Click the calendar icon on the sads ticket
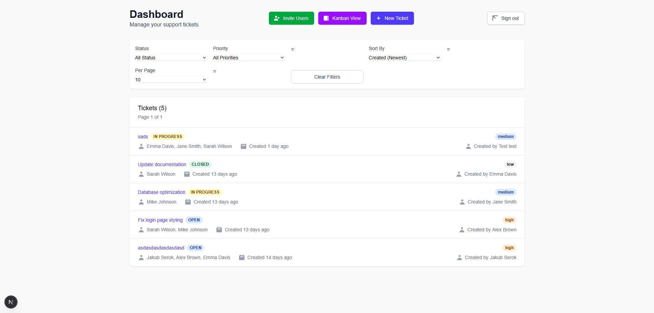 click(243, 146)
